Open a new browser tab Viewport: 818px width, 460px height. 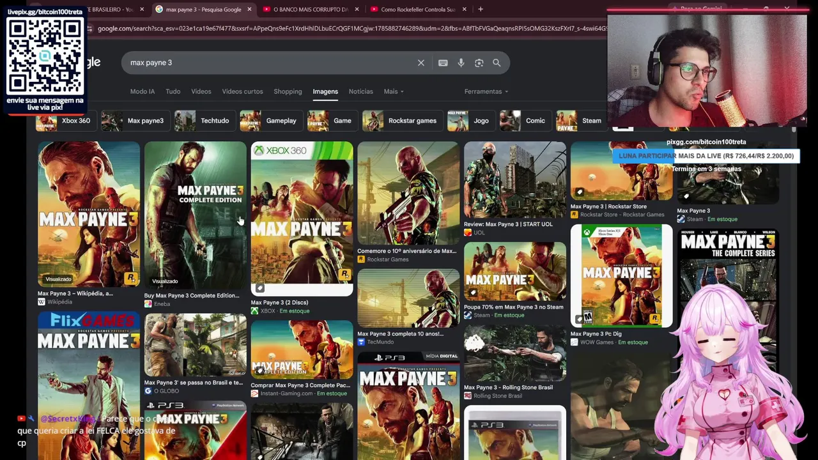(481, 10)
